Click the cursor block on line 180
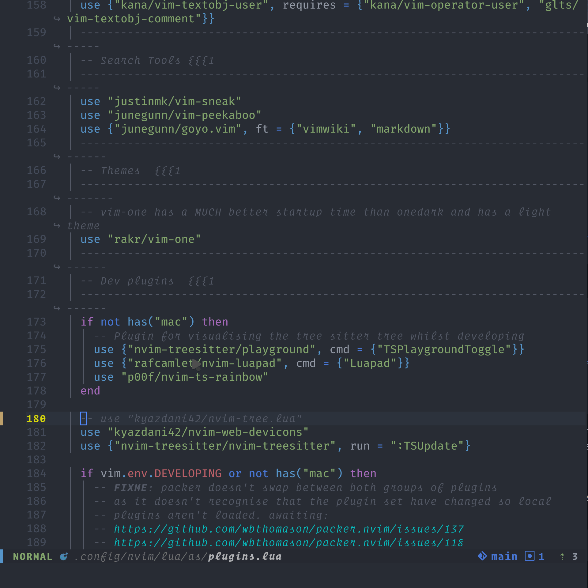The width and height of the screenshot is (588, 588). [x=84, y=418]
